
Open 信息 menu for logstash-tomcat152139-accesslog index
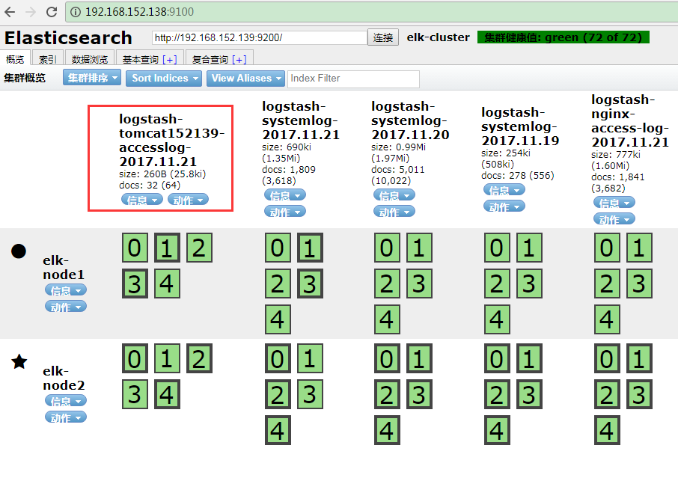(142, 200)
